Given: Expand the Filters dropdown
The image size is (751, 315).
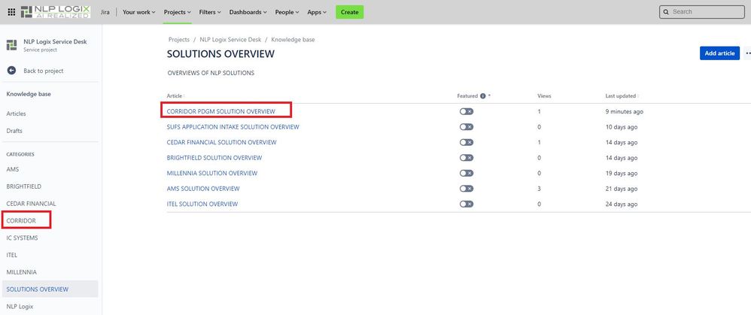Looking at the screenshot, I should [210, 12].
